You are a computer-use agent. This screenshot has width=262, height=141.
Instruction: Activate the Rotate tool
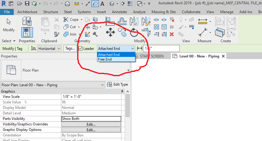(x=134, y=32)
